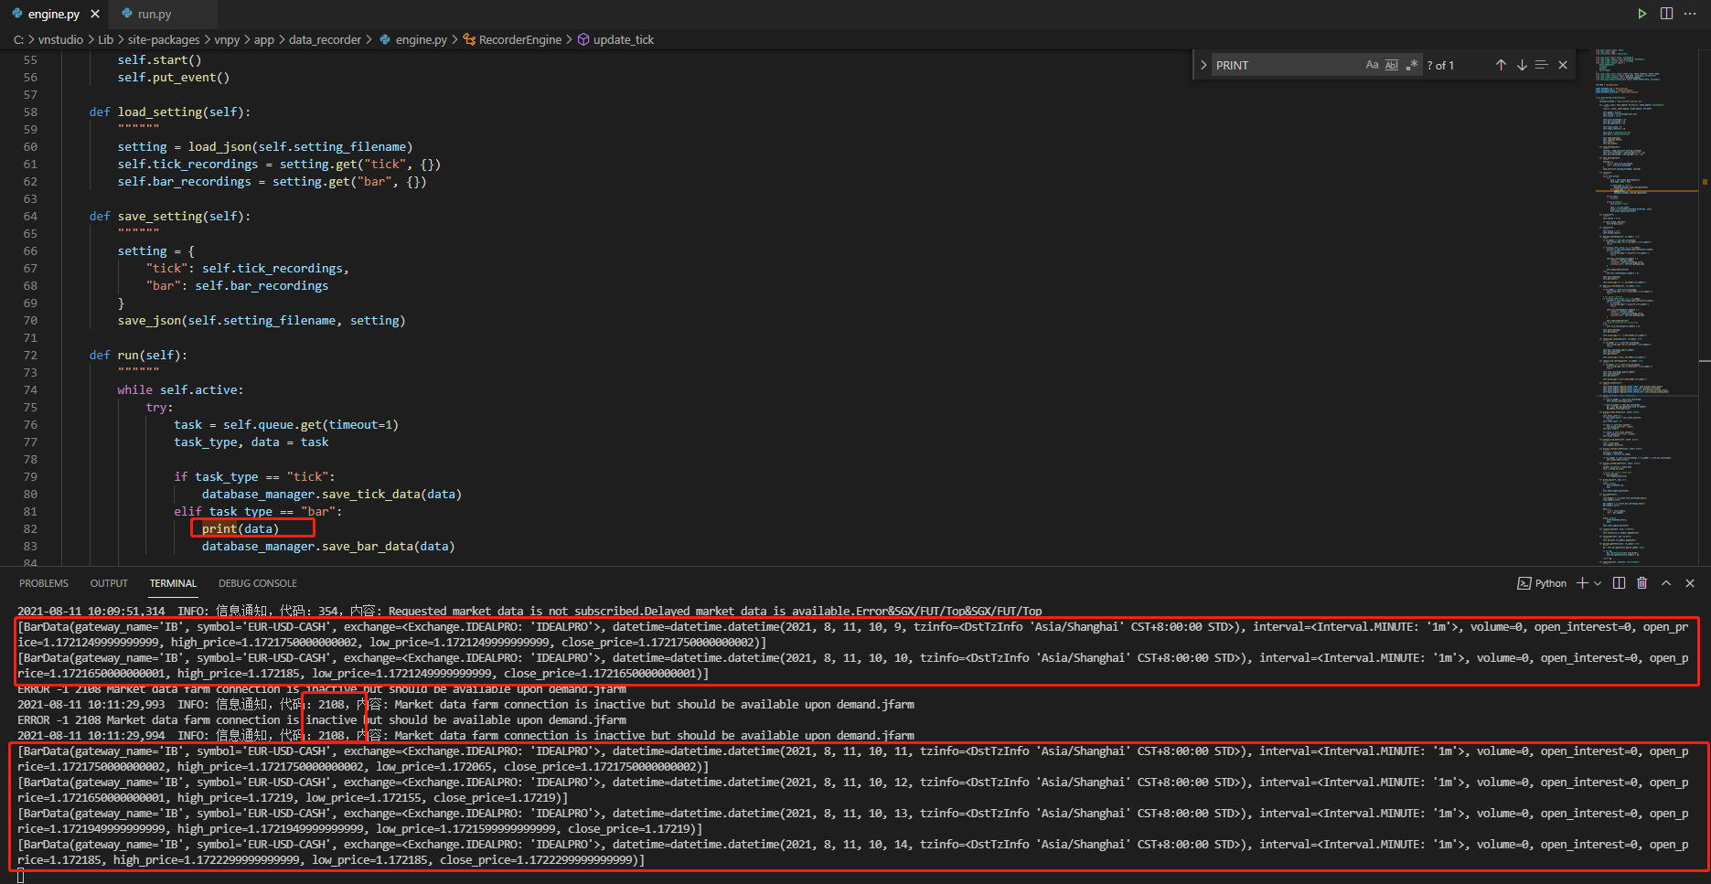This screenshot has width=1711, height=884.
Task: Run the Python file
Action: click(1642, 13)
